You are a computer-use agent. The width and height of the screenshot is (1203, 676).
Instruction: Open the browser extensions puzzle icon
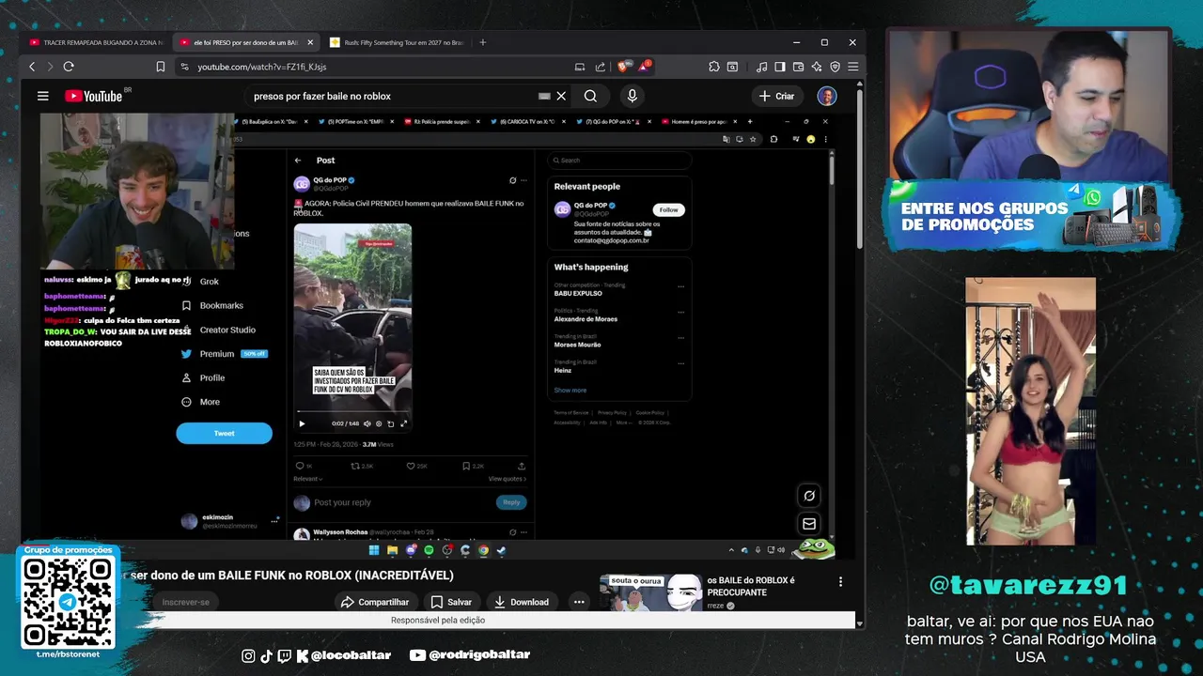tap(714, 67)
